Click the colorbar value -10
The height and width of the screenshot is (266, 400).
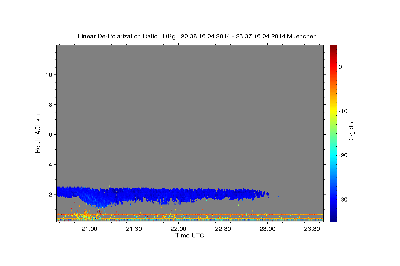pyautogui.click(x=343, y=111)
